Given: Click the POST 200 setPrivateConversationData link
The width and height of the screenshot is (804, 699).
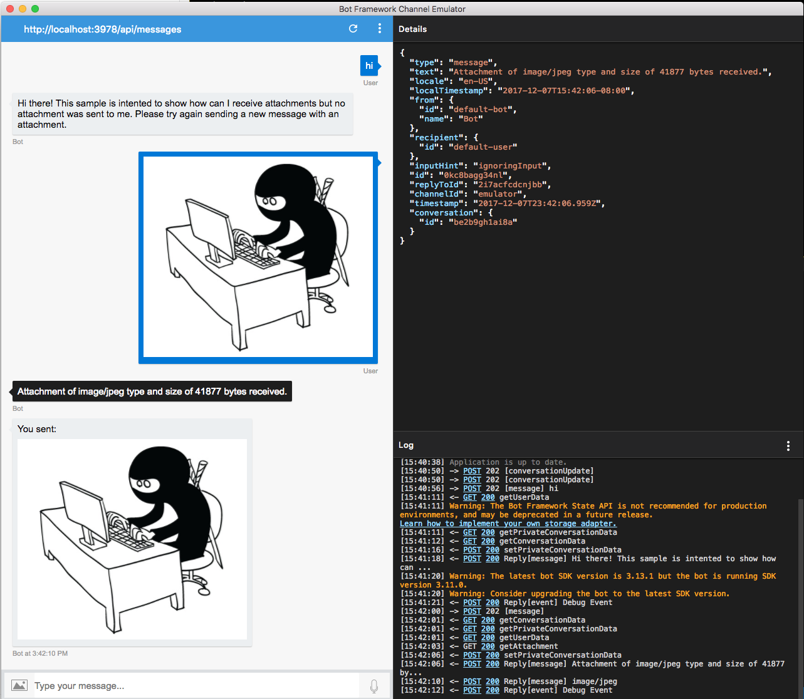Looking at the screenshot, I should click(472, 549).
